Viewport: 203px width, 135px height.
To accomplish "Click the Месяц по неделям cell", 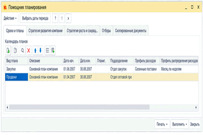I will pyautogui.click(x=179, y=69).
